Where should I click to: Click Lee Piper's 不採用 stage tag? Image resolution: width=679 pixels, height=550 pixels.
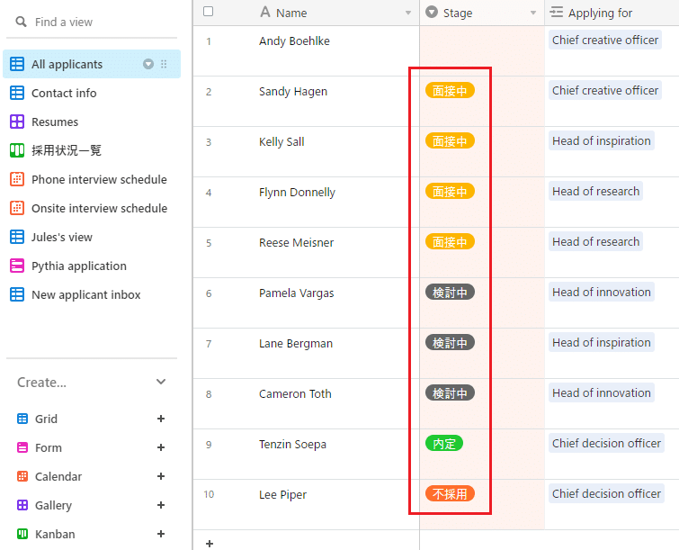pyautogui.click(x=450, y=493)
